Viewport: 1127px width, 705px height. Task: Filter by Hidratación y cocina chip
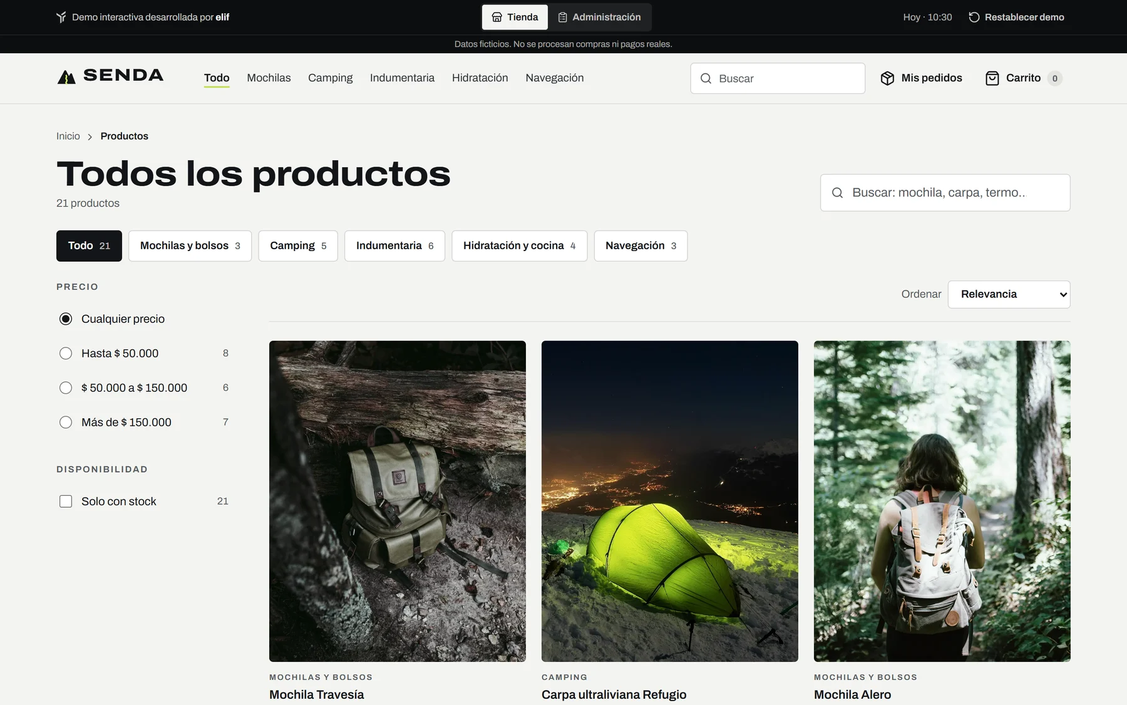[x=519, y=246]
